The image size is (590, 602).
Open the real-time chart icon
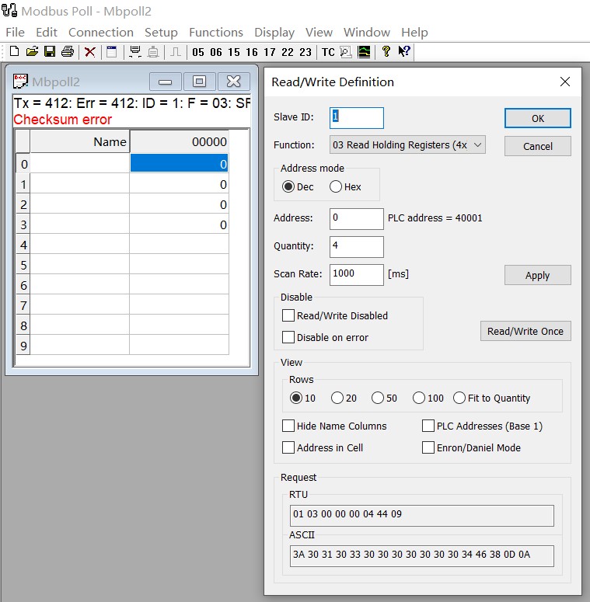tap(364, 52)
